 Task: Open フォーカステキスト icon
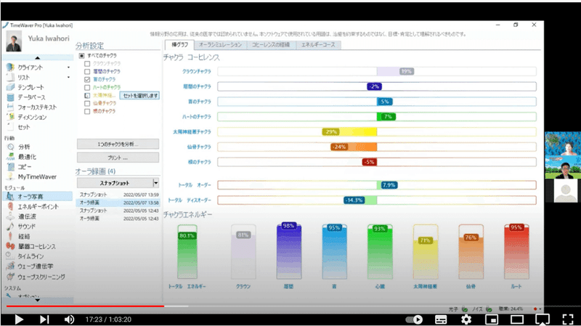(10, 107)
